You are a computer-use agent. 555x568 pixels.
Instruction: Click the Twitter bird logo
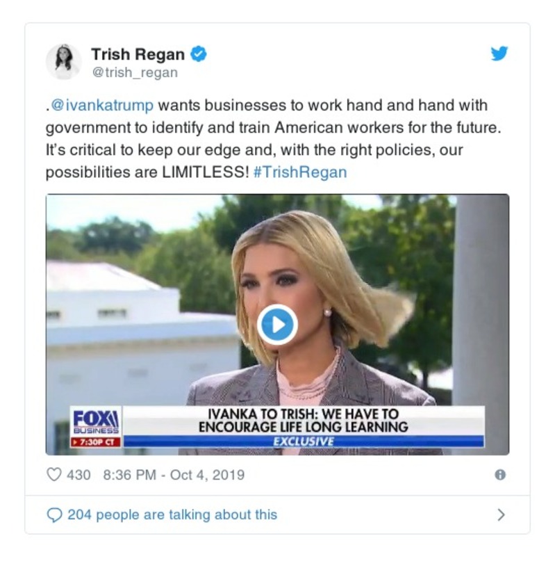tap(499, 54)
